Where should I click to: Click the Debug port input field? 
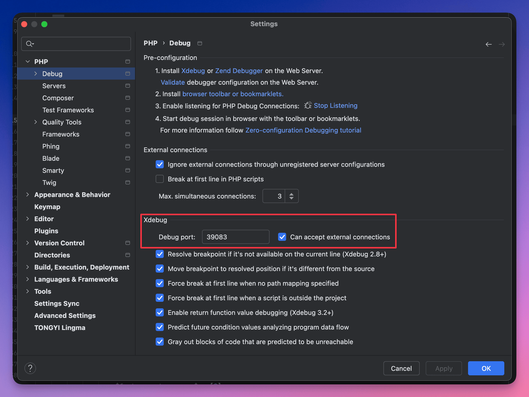(x=236, y=237)
